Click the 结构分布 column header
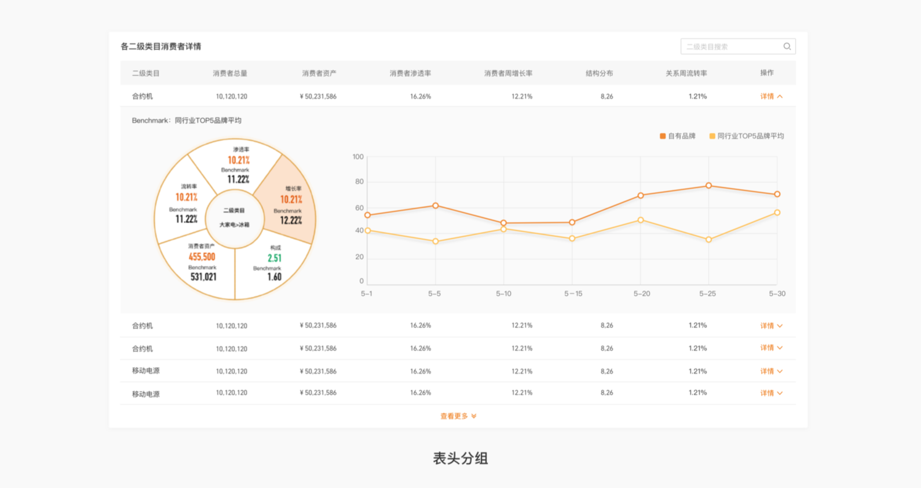This screenshot has width=921, height=488. pyautogui.click(x=599, y=74)
